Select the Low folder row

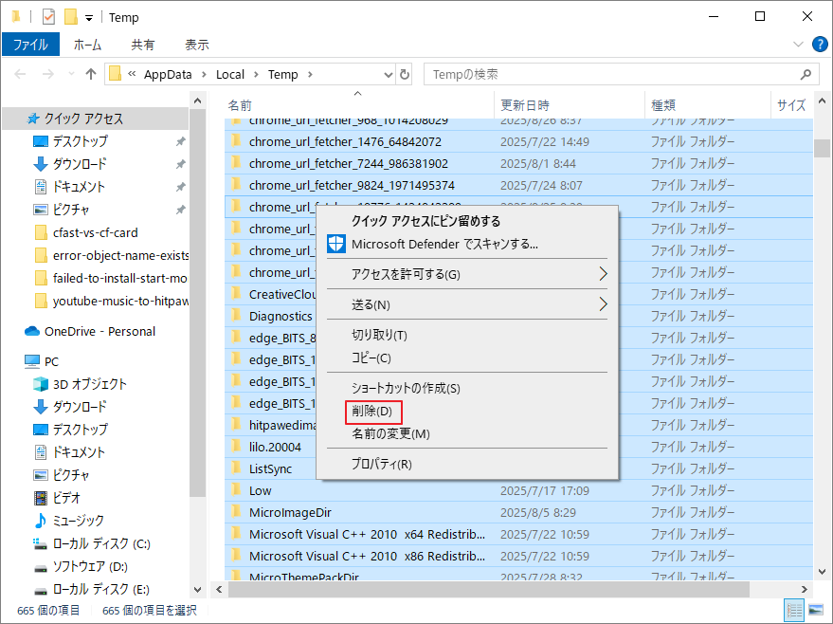click(x=518, y=490)
